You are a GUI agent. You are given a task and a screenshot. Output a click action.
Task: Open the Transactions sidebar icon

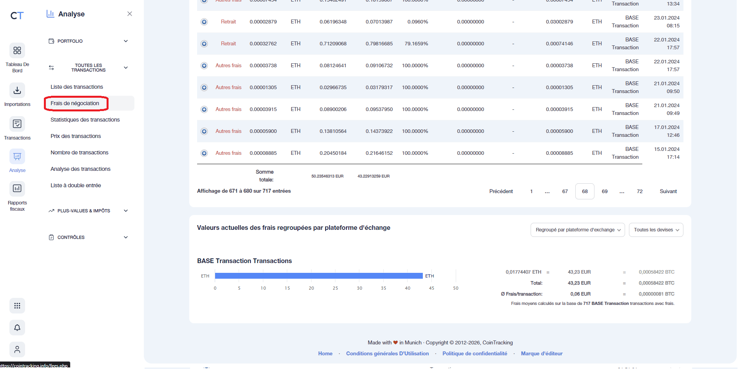17,124
